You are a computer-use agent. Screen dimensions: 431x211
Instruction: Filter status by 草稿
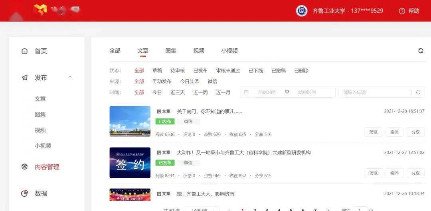pos(157,71)
